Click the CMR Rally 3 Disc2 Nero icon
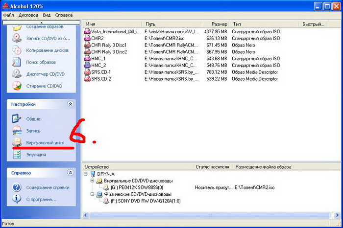The width and height of the screenshot is (343, 228). [87, 52]
